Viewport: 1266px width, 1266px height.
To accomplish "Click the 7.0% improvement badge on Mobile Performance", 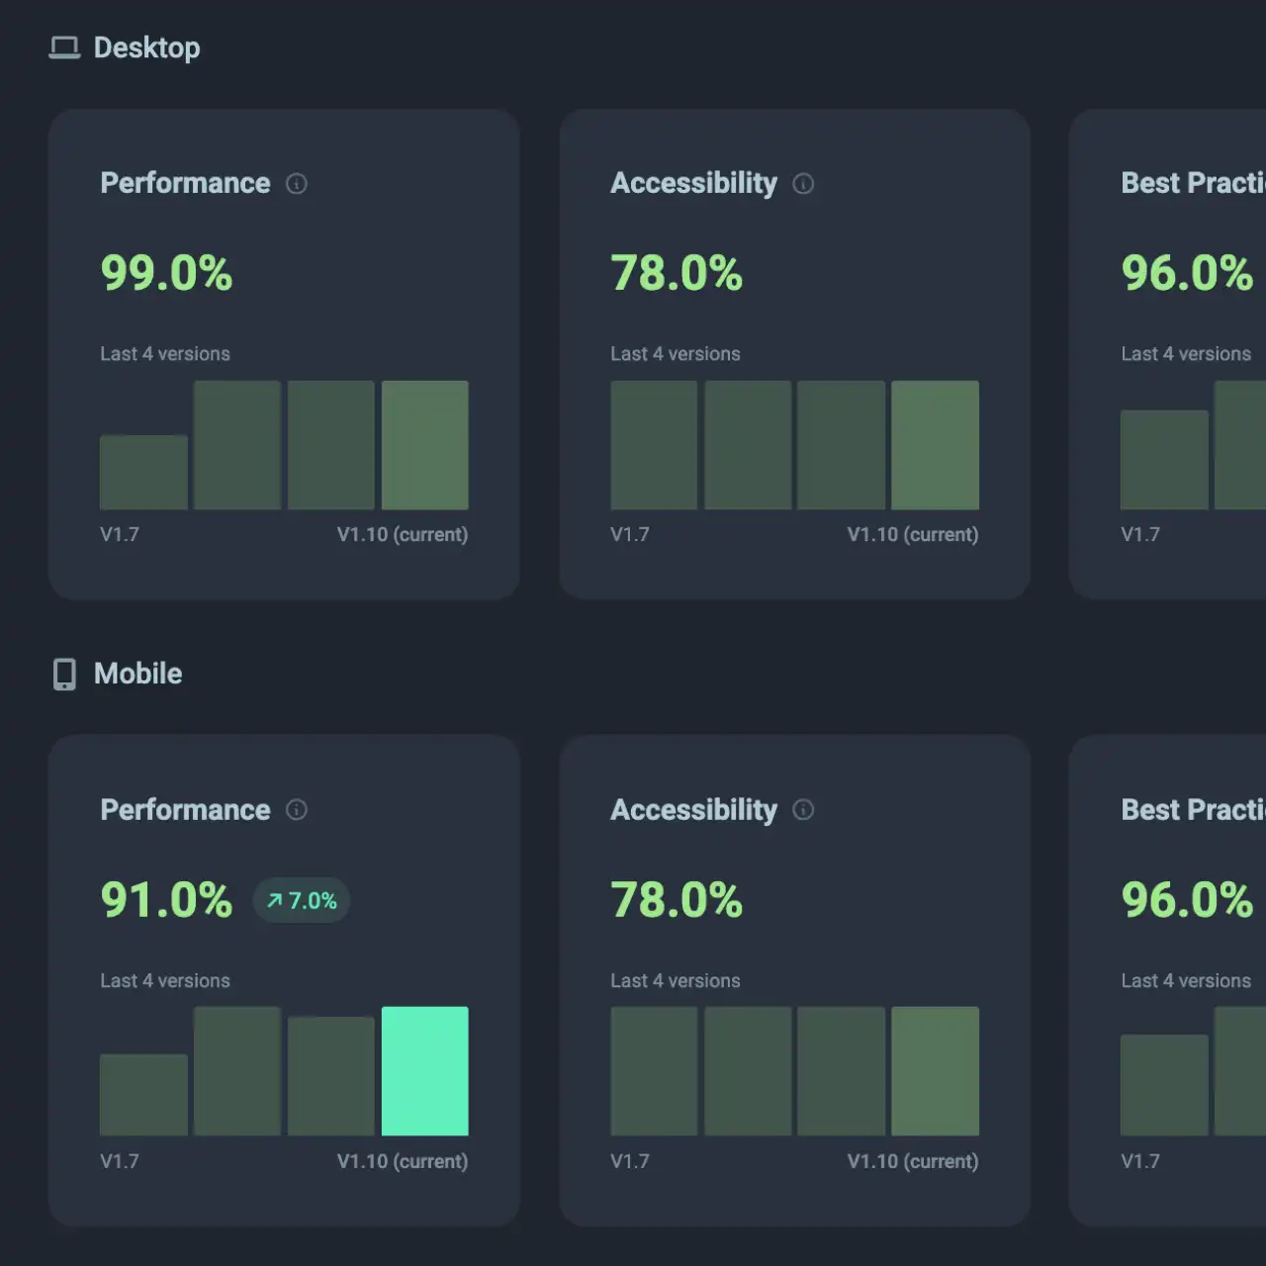I will (302, 900).
